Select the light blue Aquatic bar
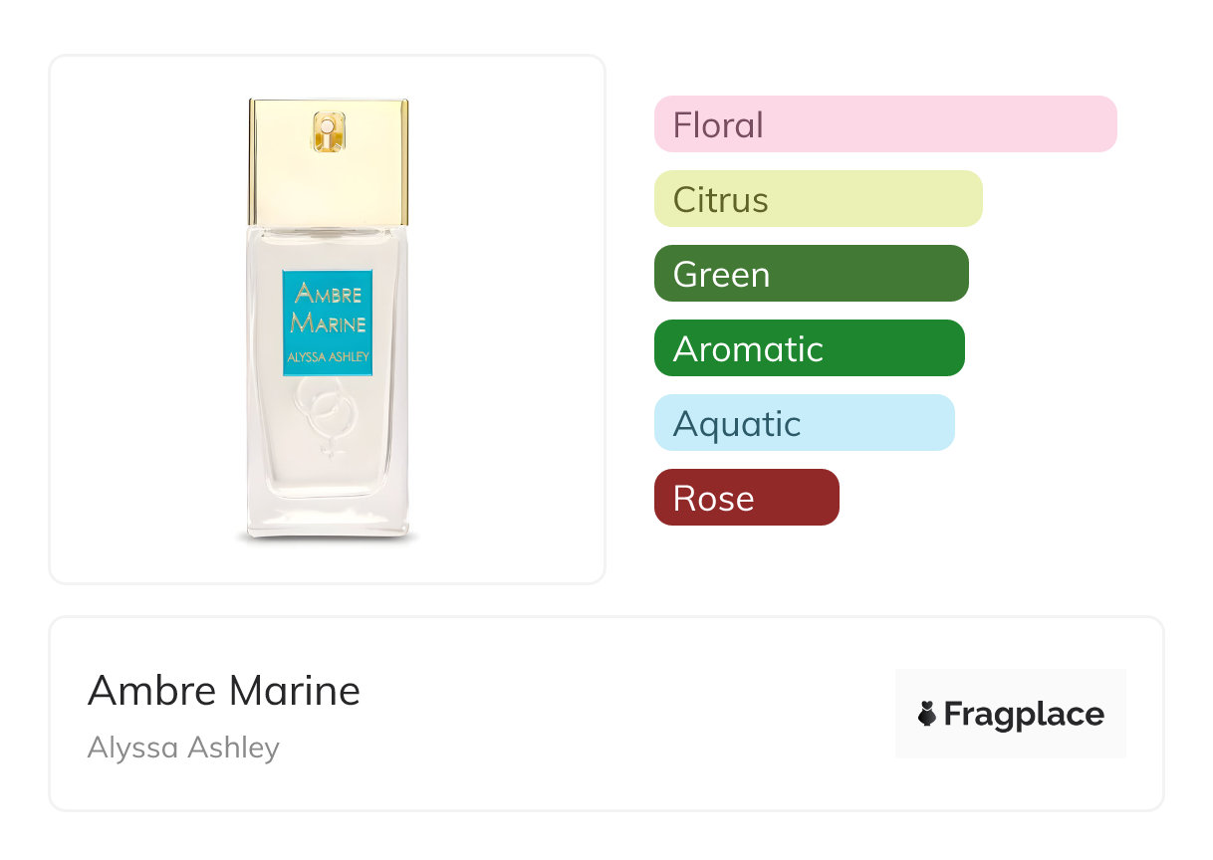 [804, 423]
